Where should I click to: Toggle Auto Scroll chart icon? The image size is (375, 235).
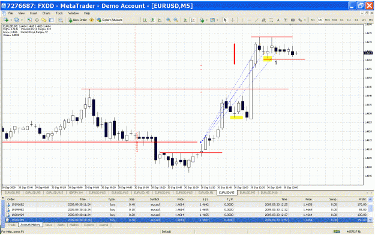click(x=185, y=20)
